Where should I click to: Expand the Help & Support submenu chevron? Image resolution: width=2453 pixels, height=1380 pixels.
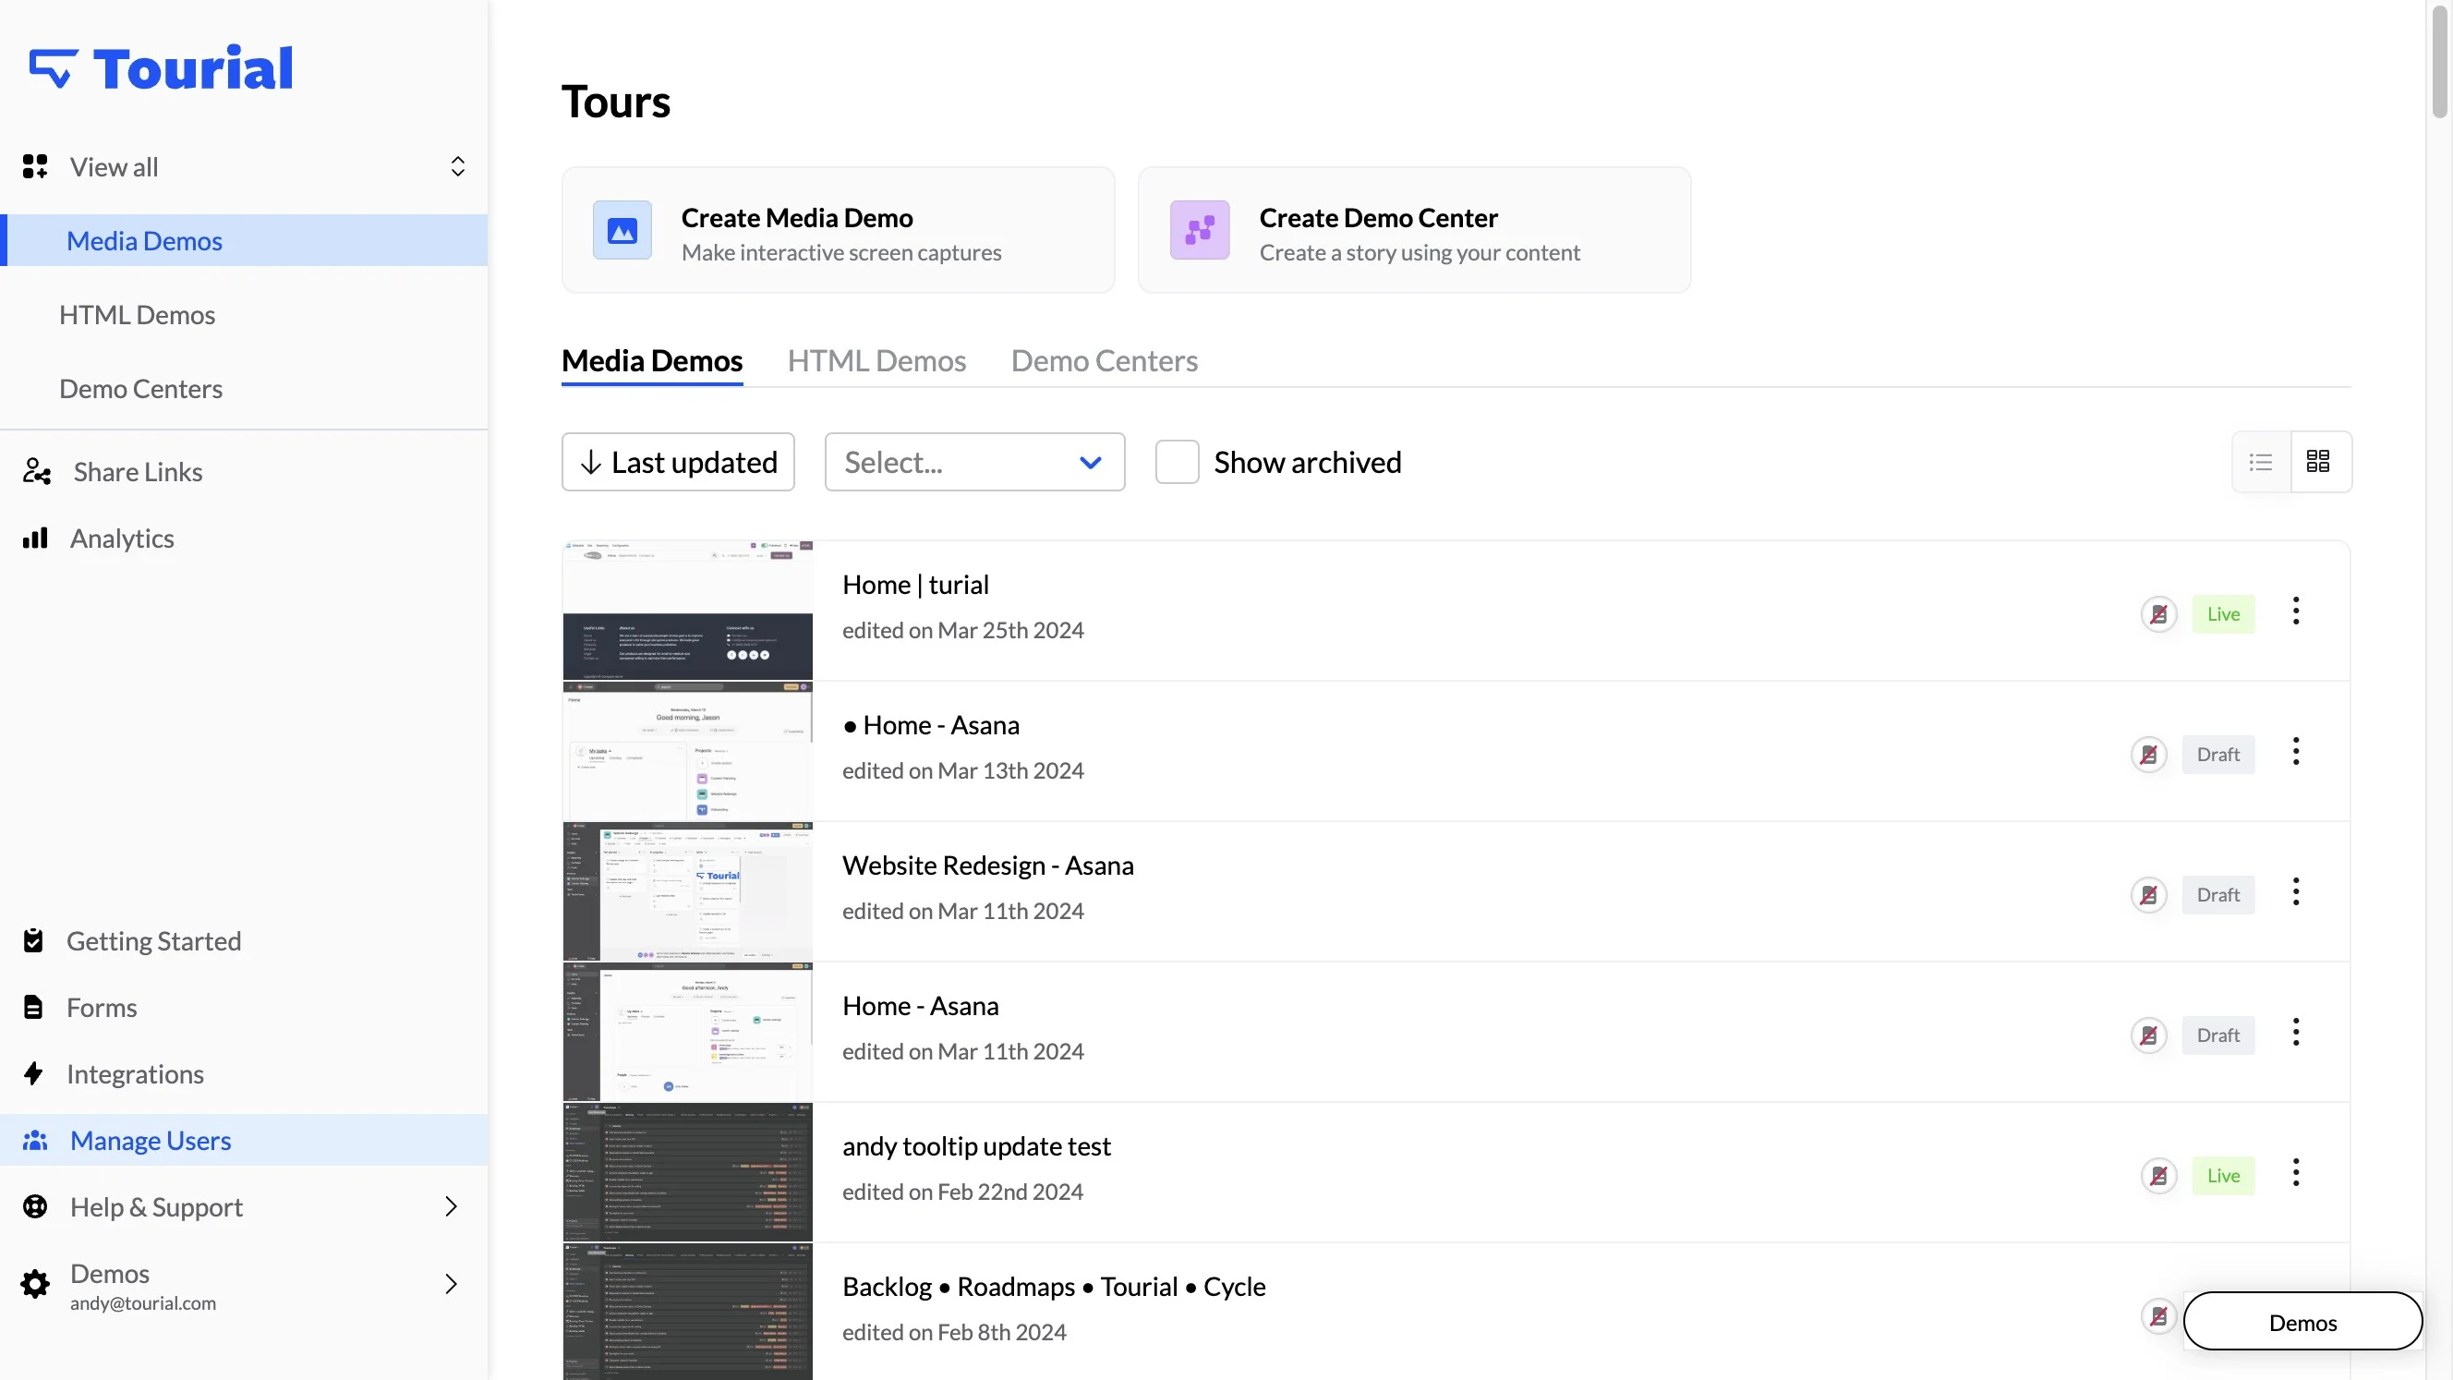pos(452,1206)
